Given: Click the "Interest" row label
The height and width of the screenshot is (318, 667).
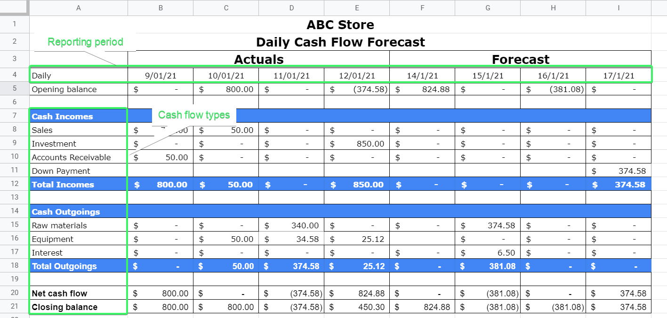Looking at the screenshot, I should (x=47, y=253).
